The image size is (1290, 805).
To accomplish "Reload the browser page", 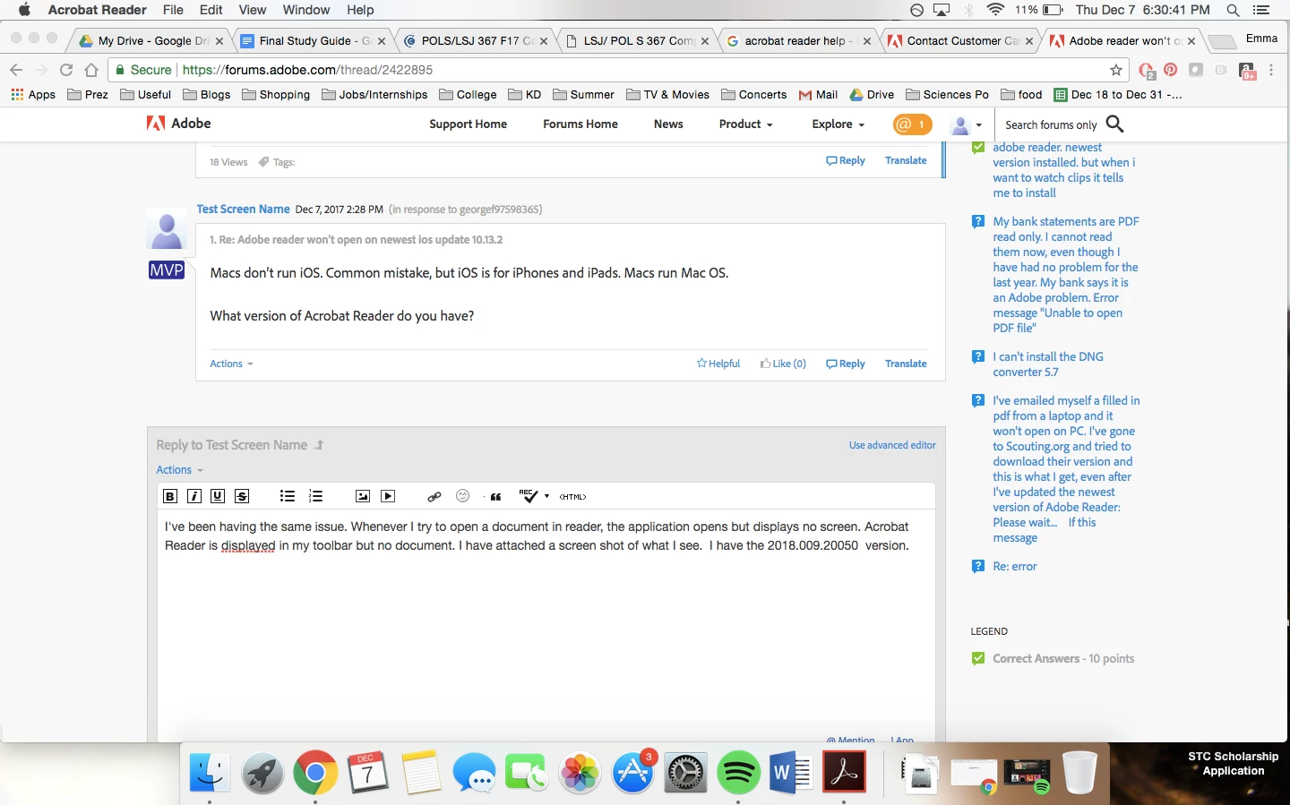I will (x=66, y=70).
